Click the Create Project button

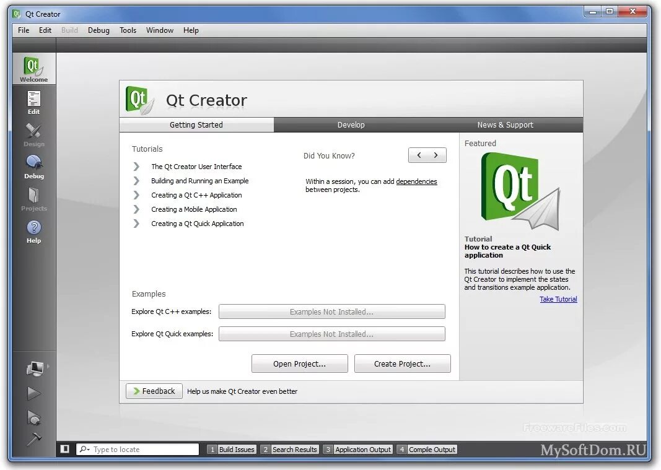[403, 363]
